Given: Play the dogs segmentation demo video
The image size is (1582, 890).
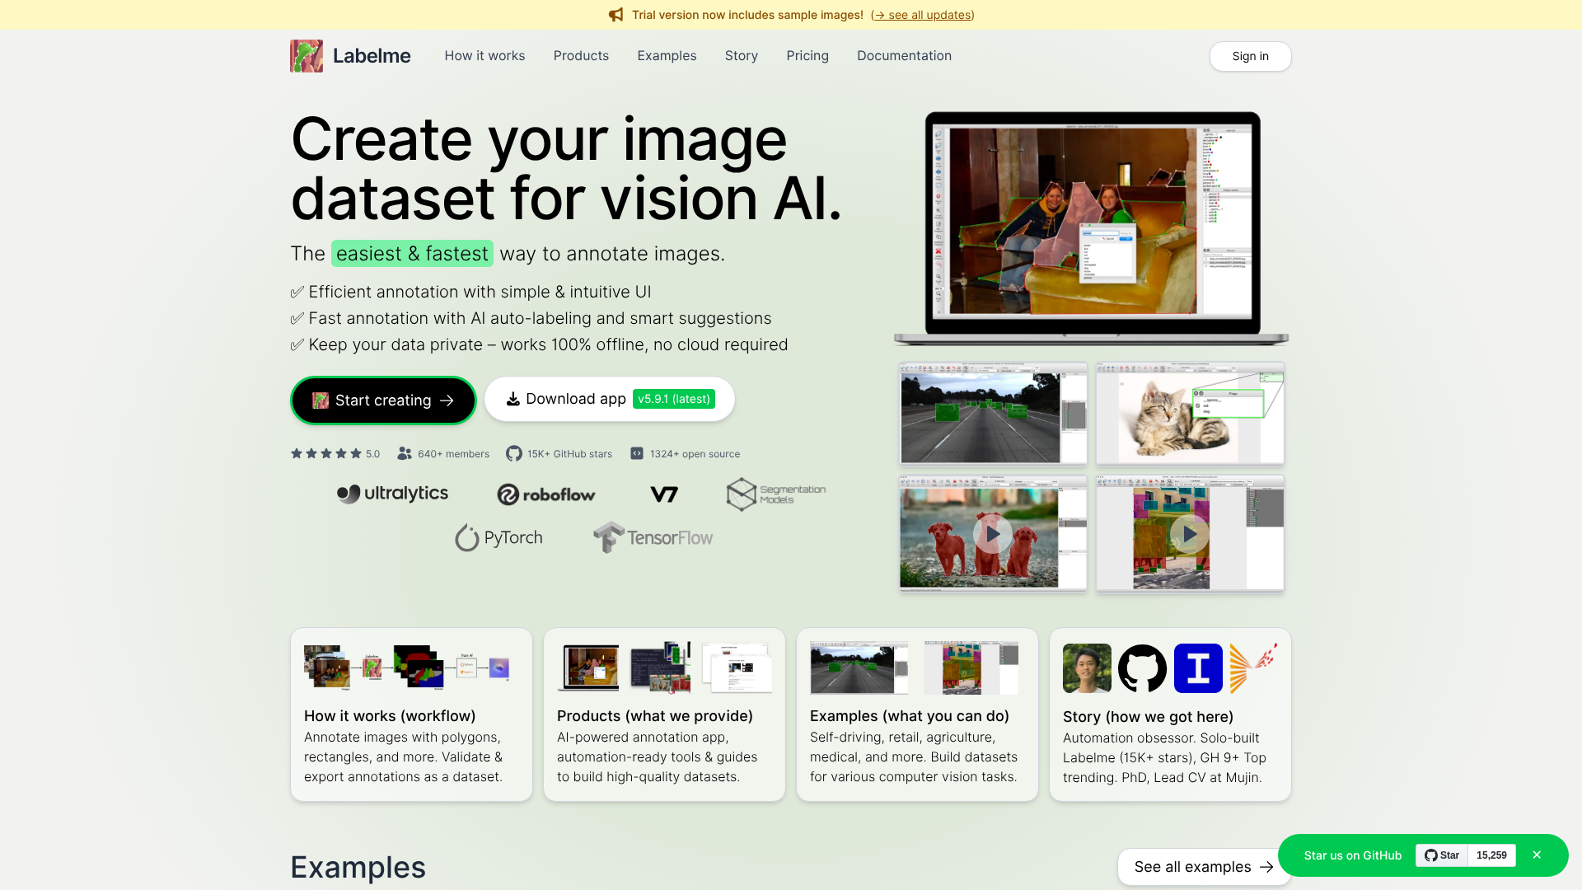Looking at the screenshot, I should coord(992,533).
